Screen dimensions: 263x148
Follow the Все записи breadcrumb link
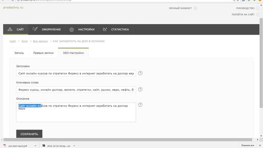[40, 41]
